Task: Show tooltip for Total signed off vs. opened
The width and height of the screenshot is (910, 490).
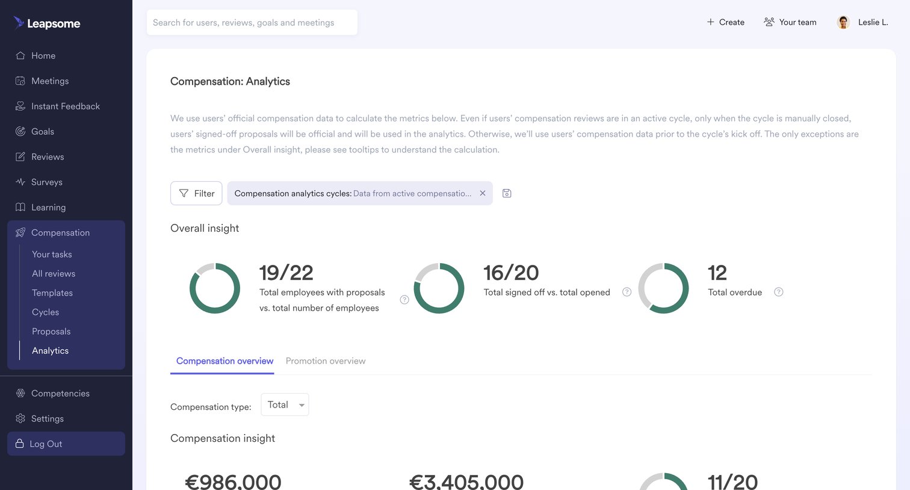Action: click(627, 292)
